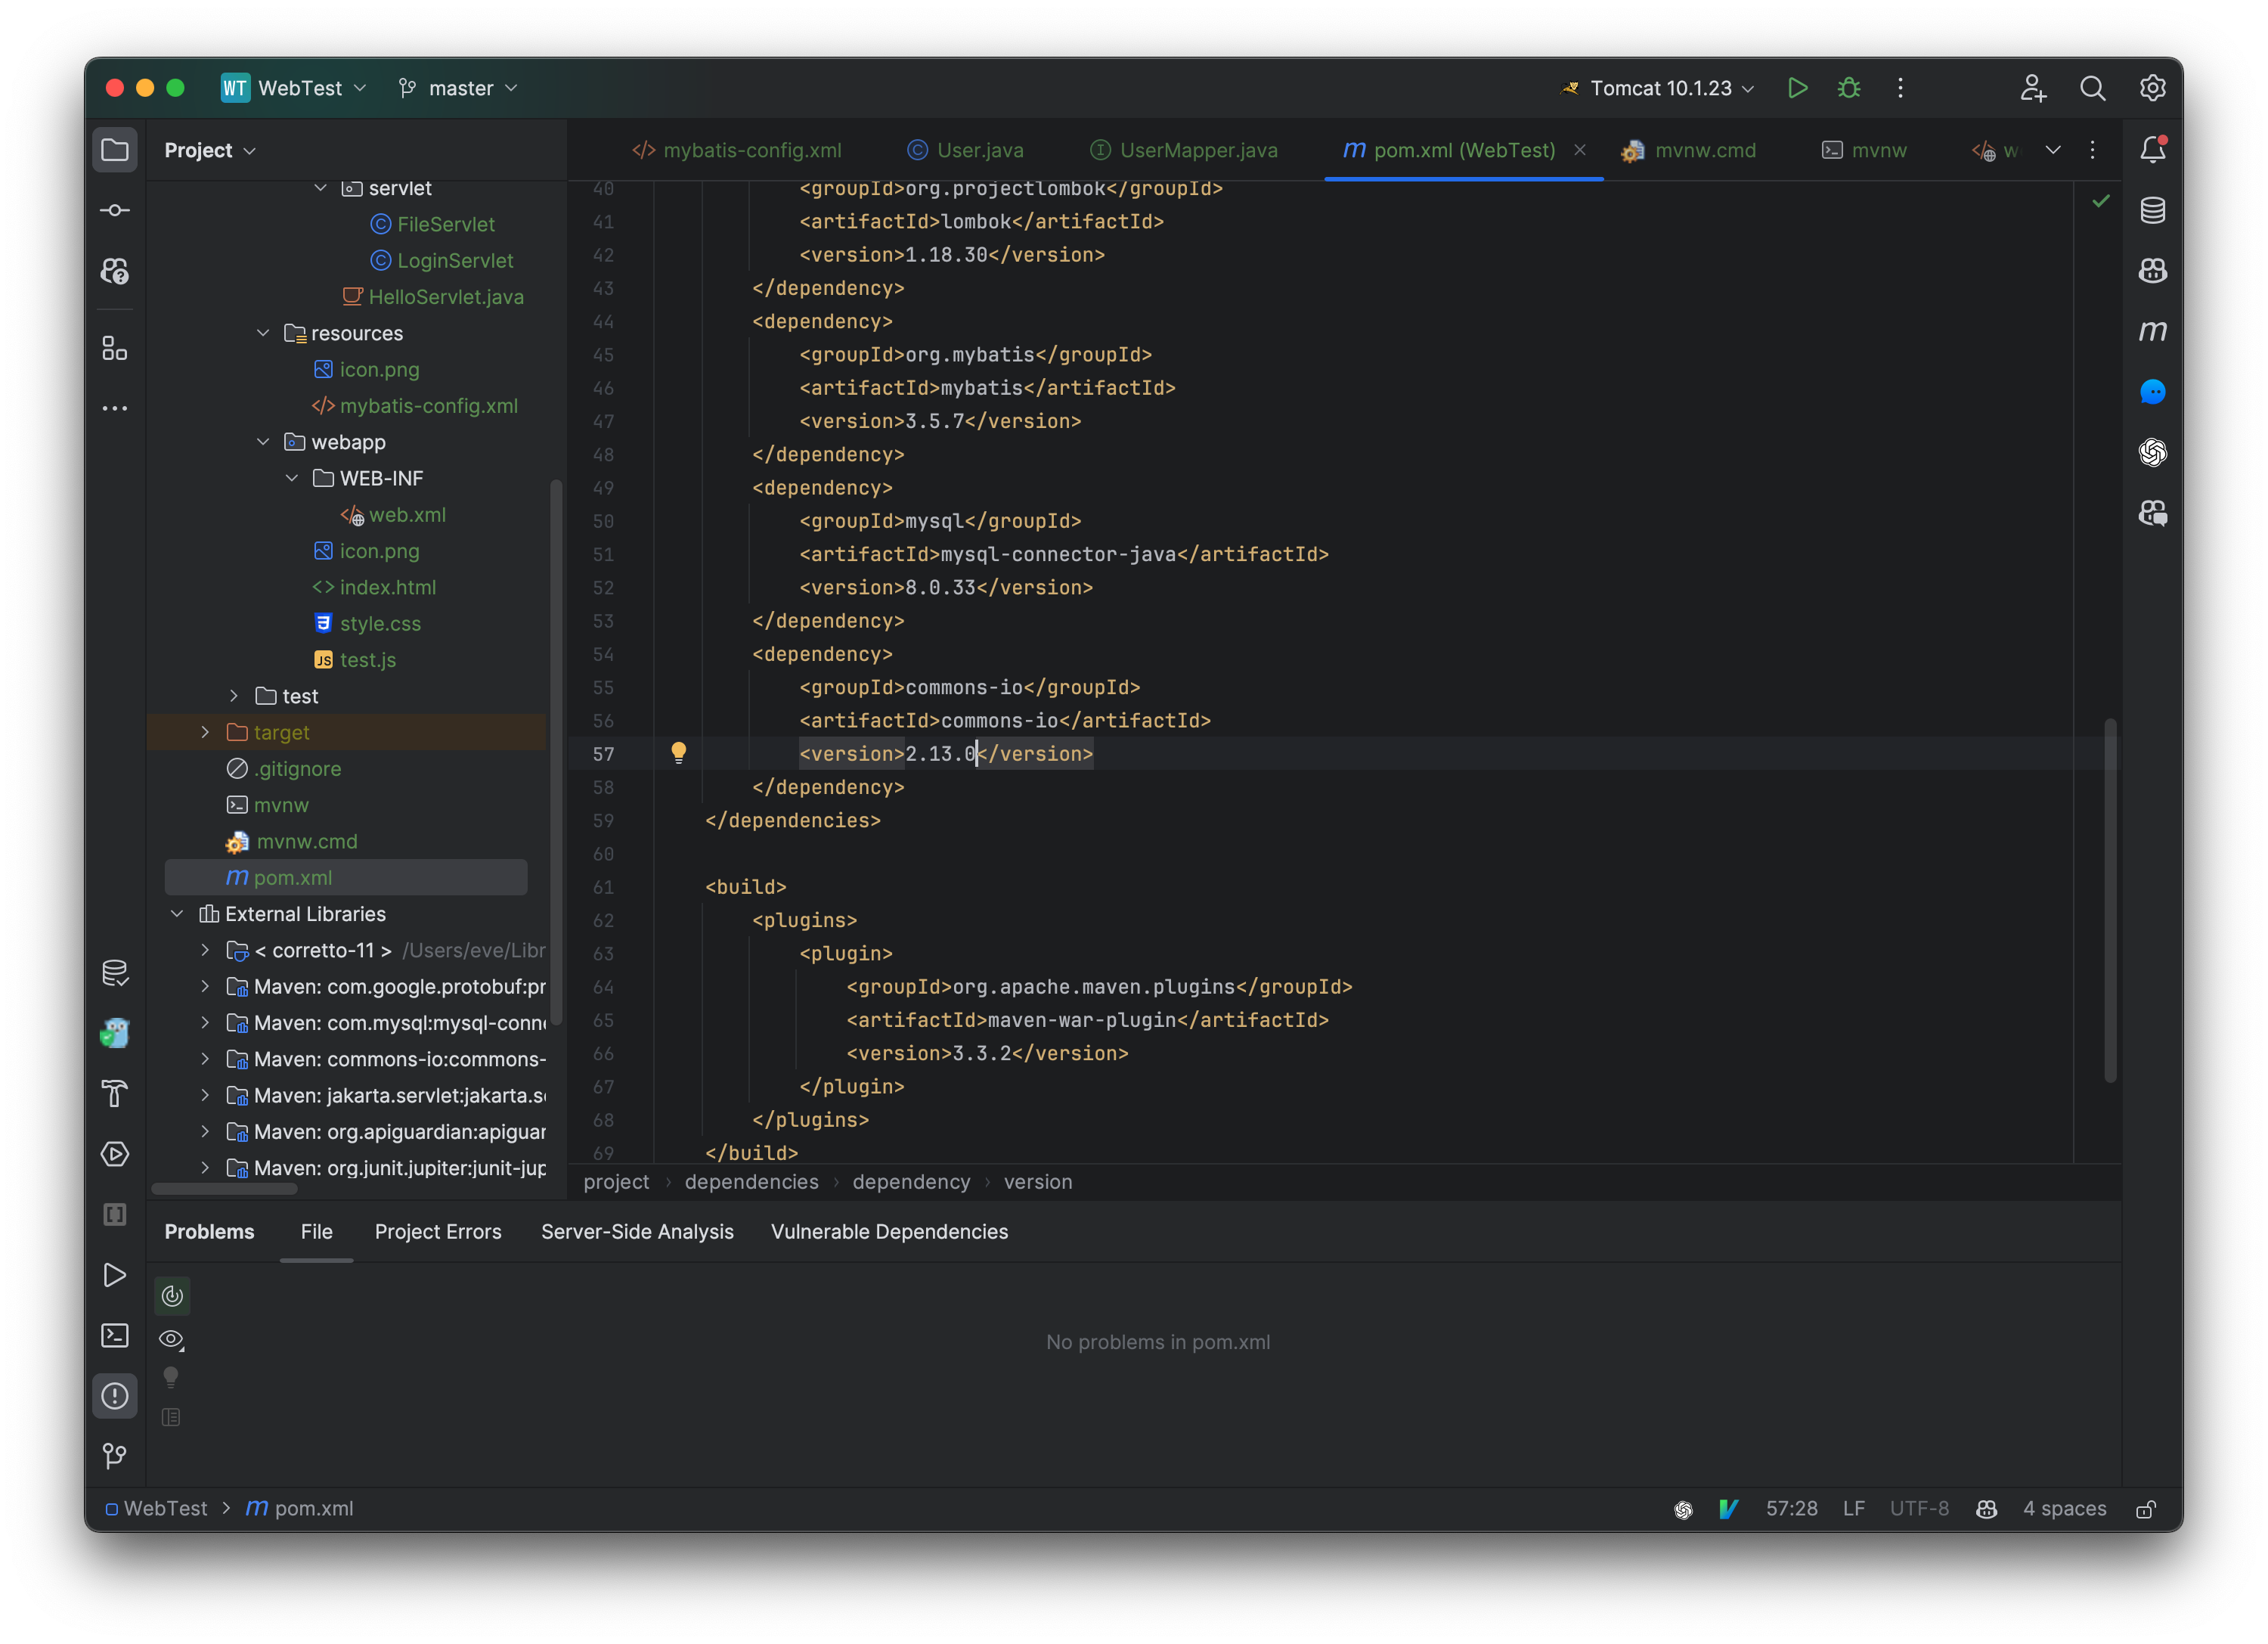
Task: Open the Database tool window
Action: coord(2153,210)
